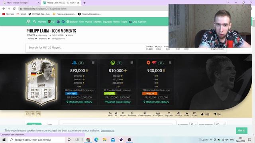Viewport: 255px width, 143px height.
Task: Click the Futbin logo icon
Action: coord(28,21)
